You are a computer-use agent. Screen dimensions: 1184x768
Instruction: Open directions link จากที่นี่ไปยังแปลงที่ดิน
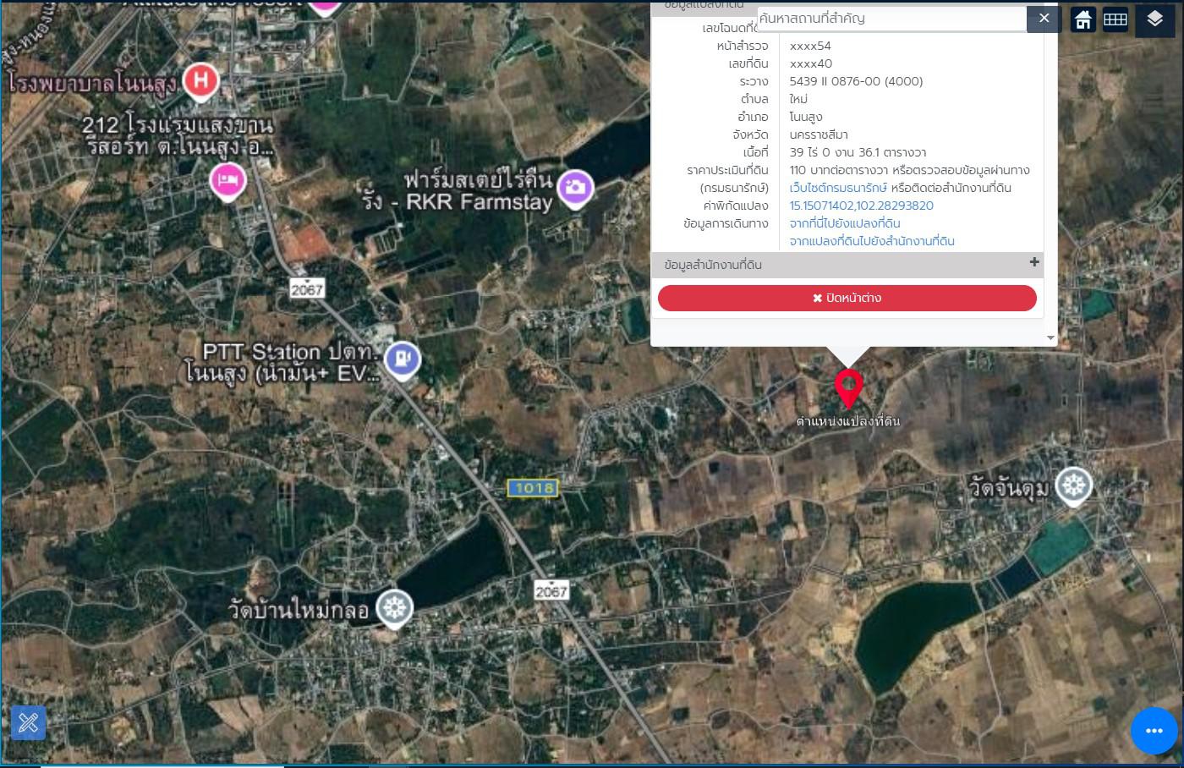[x=845, y=223]
